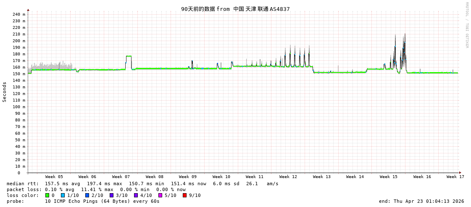The width and height of the screenshot is (471, 207).
Task: Click the green 0 loss color swatch
Action: coord(47,195)
